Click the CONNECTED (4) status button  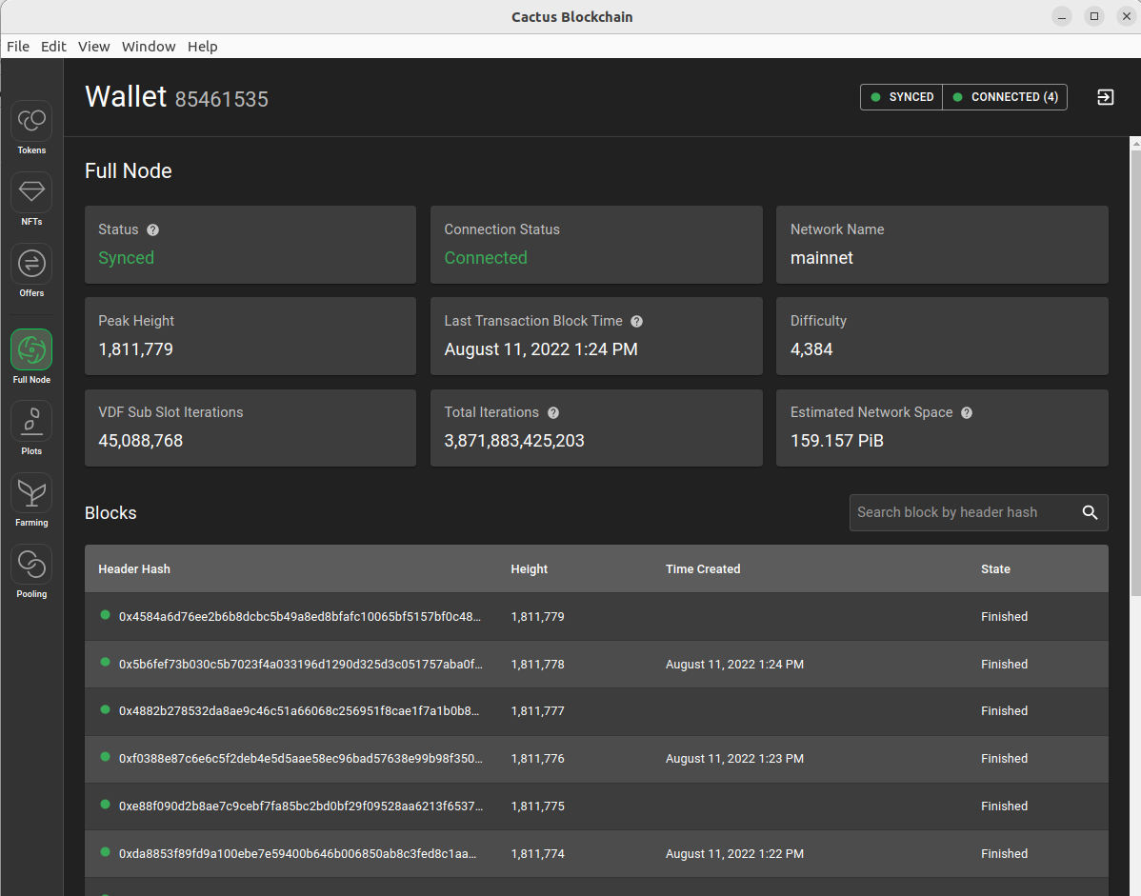coord(1005,97)
